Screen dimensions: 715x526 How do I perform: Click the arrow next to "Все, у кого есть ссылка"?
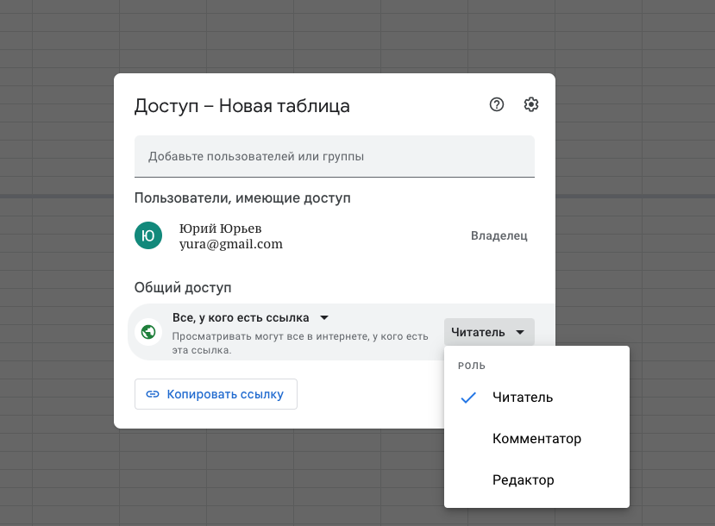click(324, 317)
